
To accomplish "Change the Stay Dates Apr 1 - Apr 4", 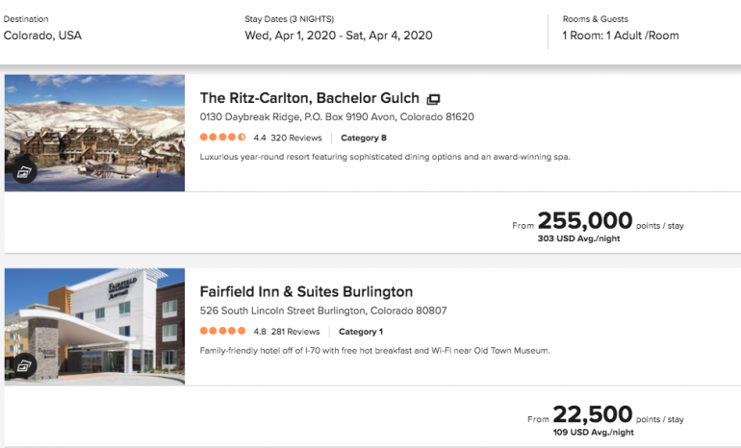I will point(339,36).
